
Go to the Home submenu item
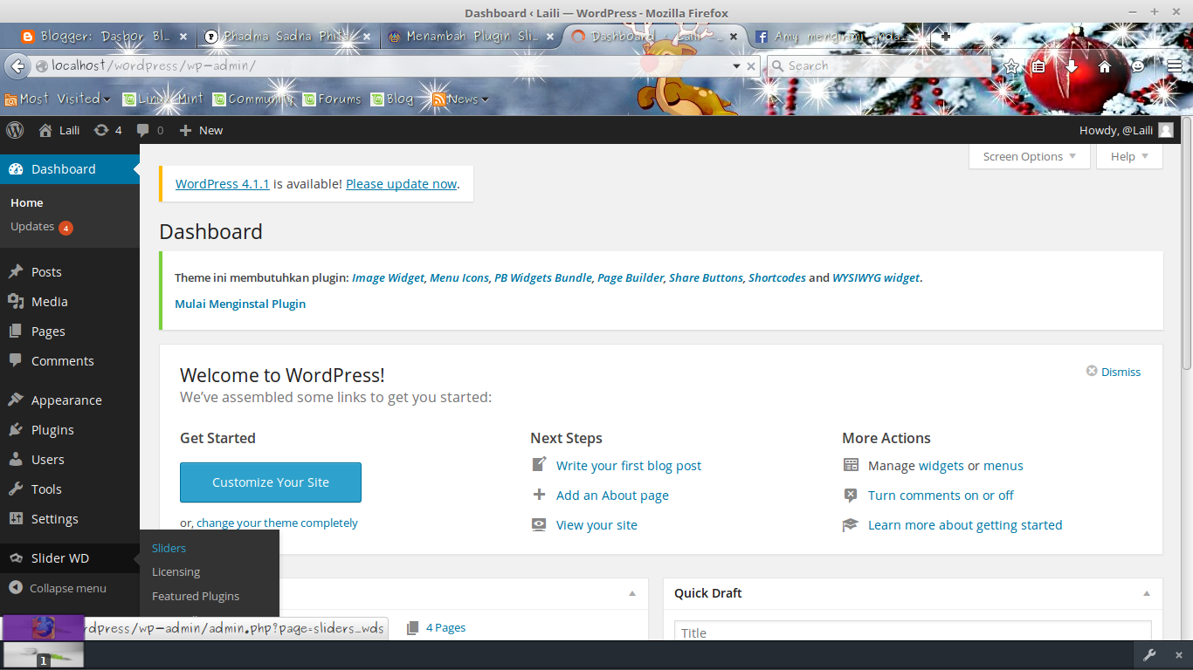tap(27, 202)
